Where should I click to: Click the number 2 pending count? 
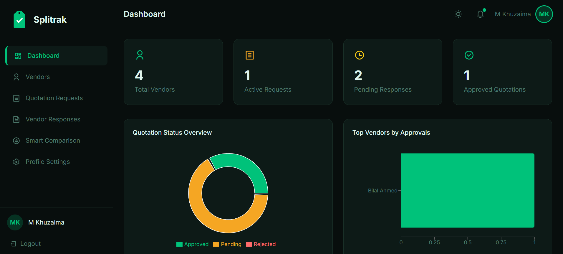click(x=358, y=75)
